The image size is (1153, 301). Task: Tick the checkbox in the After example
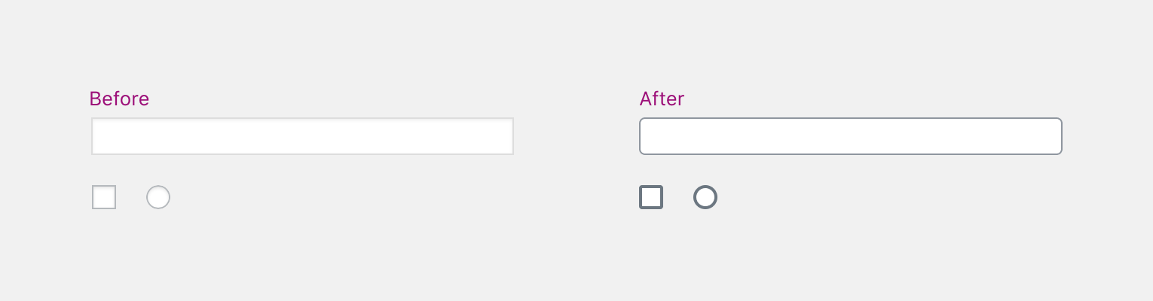pos(651,197)
